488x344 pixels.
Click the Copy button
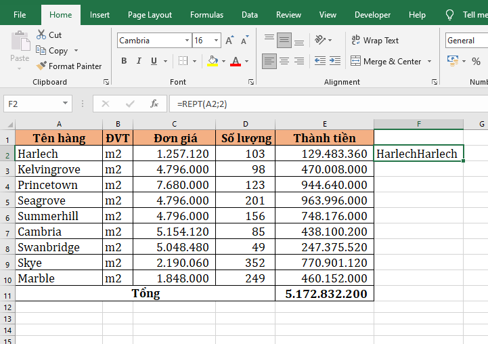point(53,51)
